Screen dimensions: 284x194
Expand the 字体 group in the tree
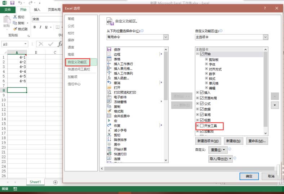pos(206,64)
